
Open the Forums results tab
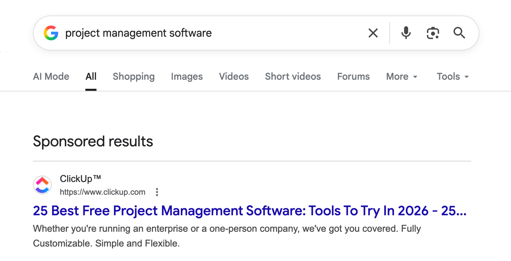(353, 76)
